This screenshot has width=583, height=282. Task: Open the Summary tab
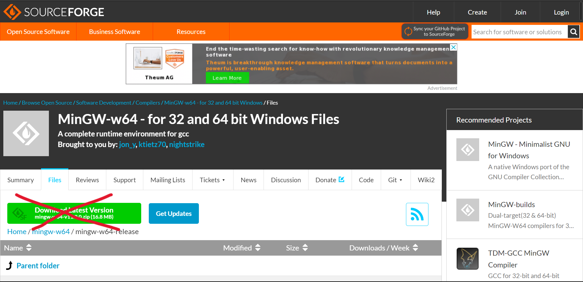(21, 180)
